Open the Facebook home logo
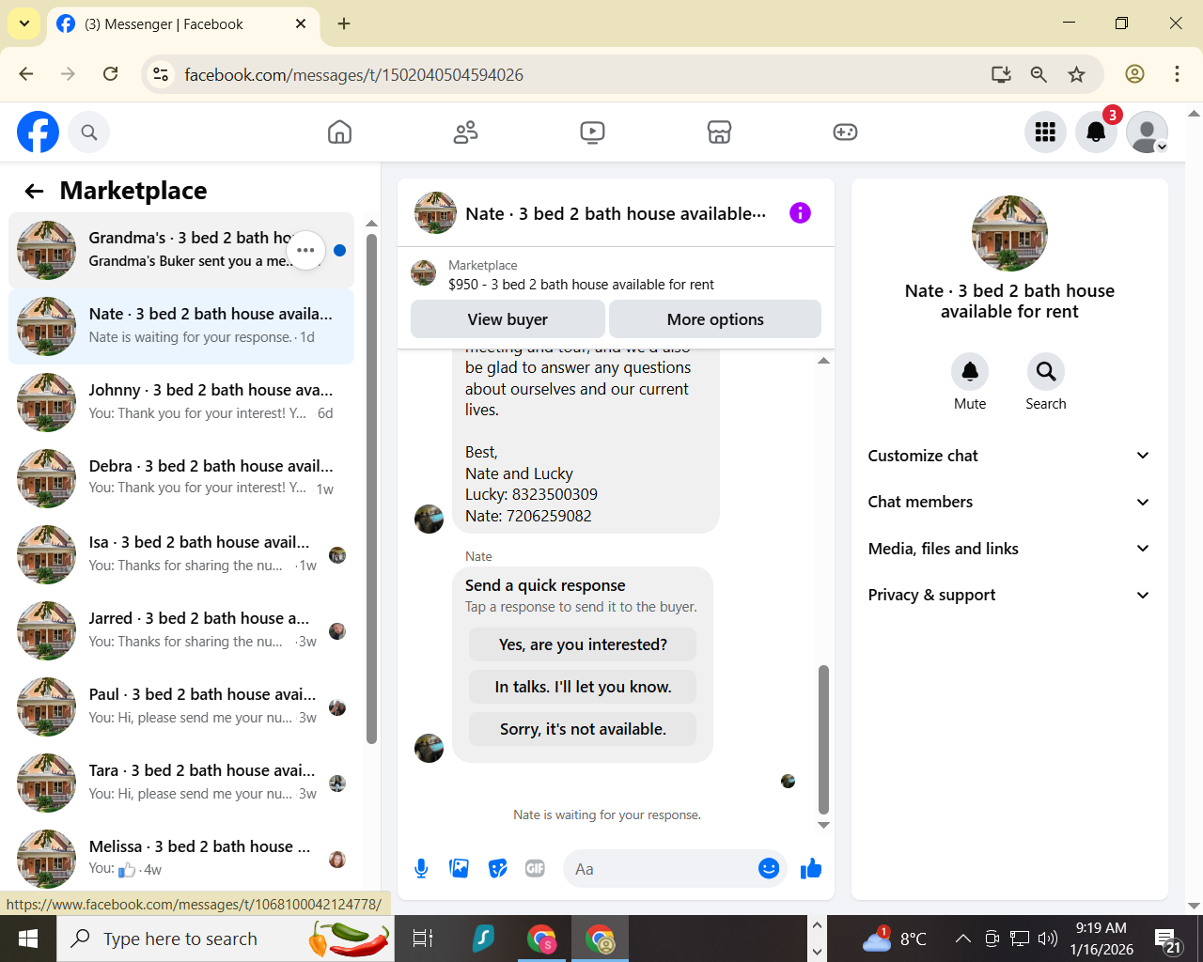 click(x=38, y=132)
